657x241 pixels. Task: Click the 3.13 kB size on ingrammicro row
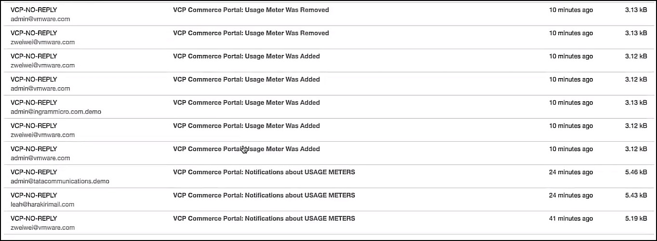tap(636, 103)
